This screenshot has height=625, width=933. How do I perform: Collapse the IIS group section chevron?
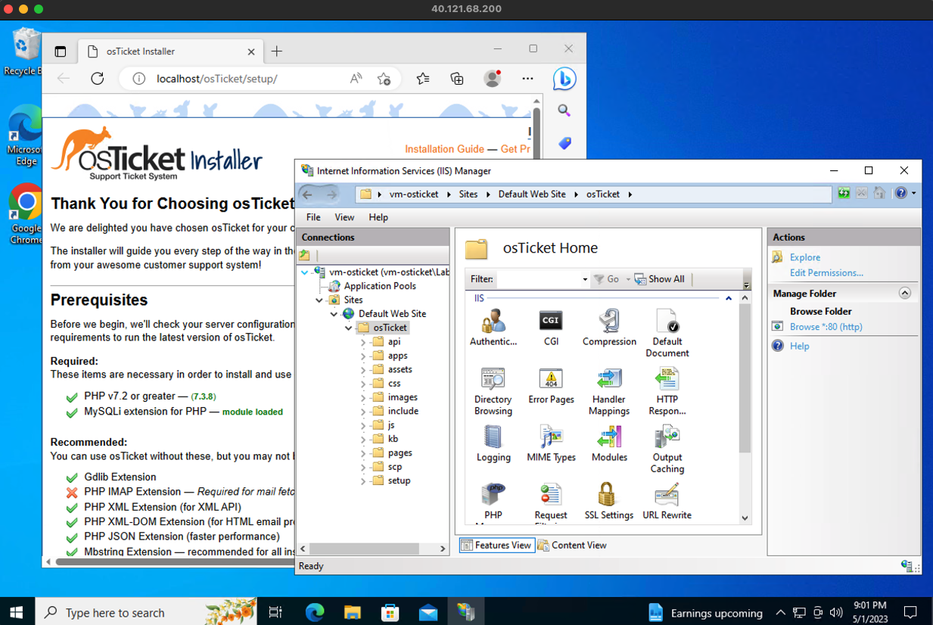pyautogui.click(x=729, y=298)
